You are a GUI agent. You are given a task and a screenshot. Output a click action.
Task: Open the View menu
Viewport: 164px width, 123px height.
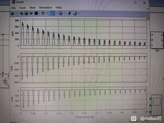point(33,8)
